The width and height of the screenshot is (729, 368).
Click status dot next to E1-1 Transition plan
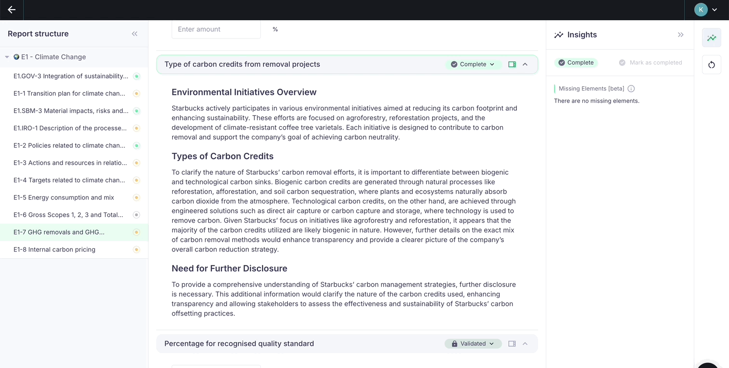click(x=136, y=93)
